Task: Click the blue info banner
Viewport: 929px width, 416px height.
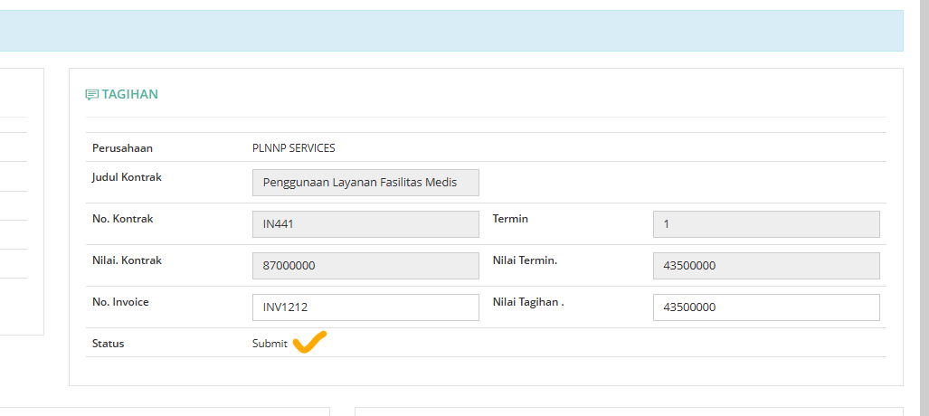Action: coord(451,30)
